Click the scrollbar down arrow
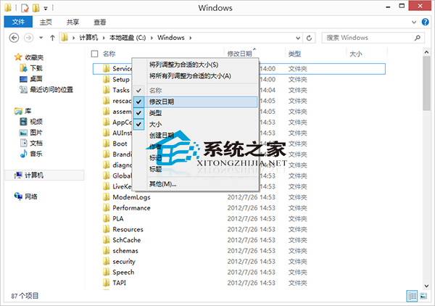Screen dimensions: 435x306 tap(426, 286)
